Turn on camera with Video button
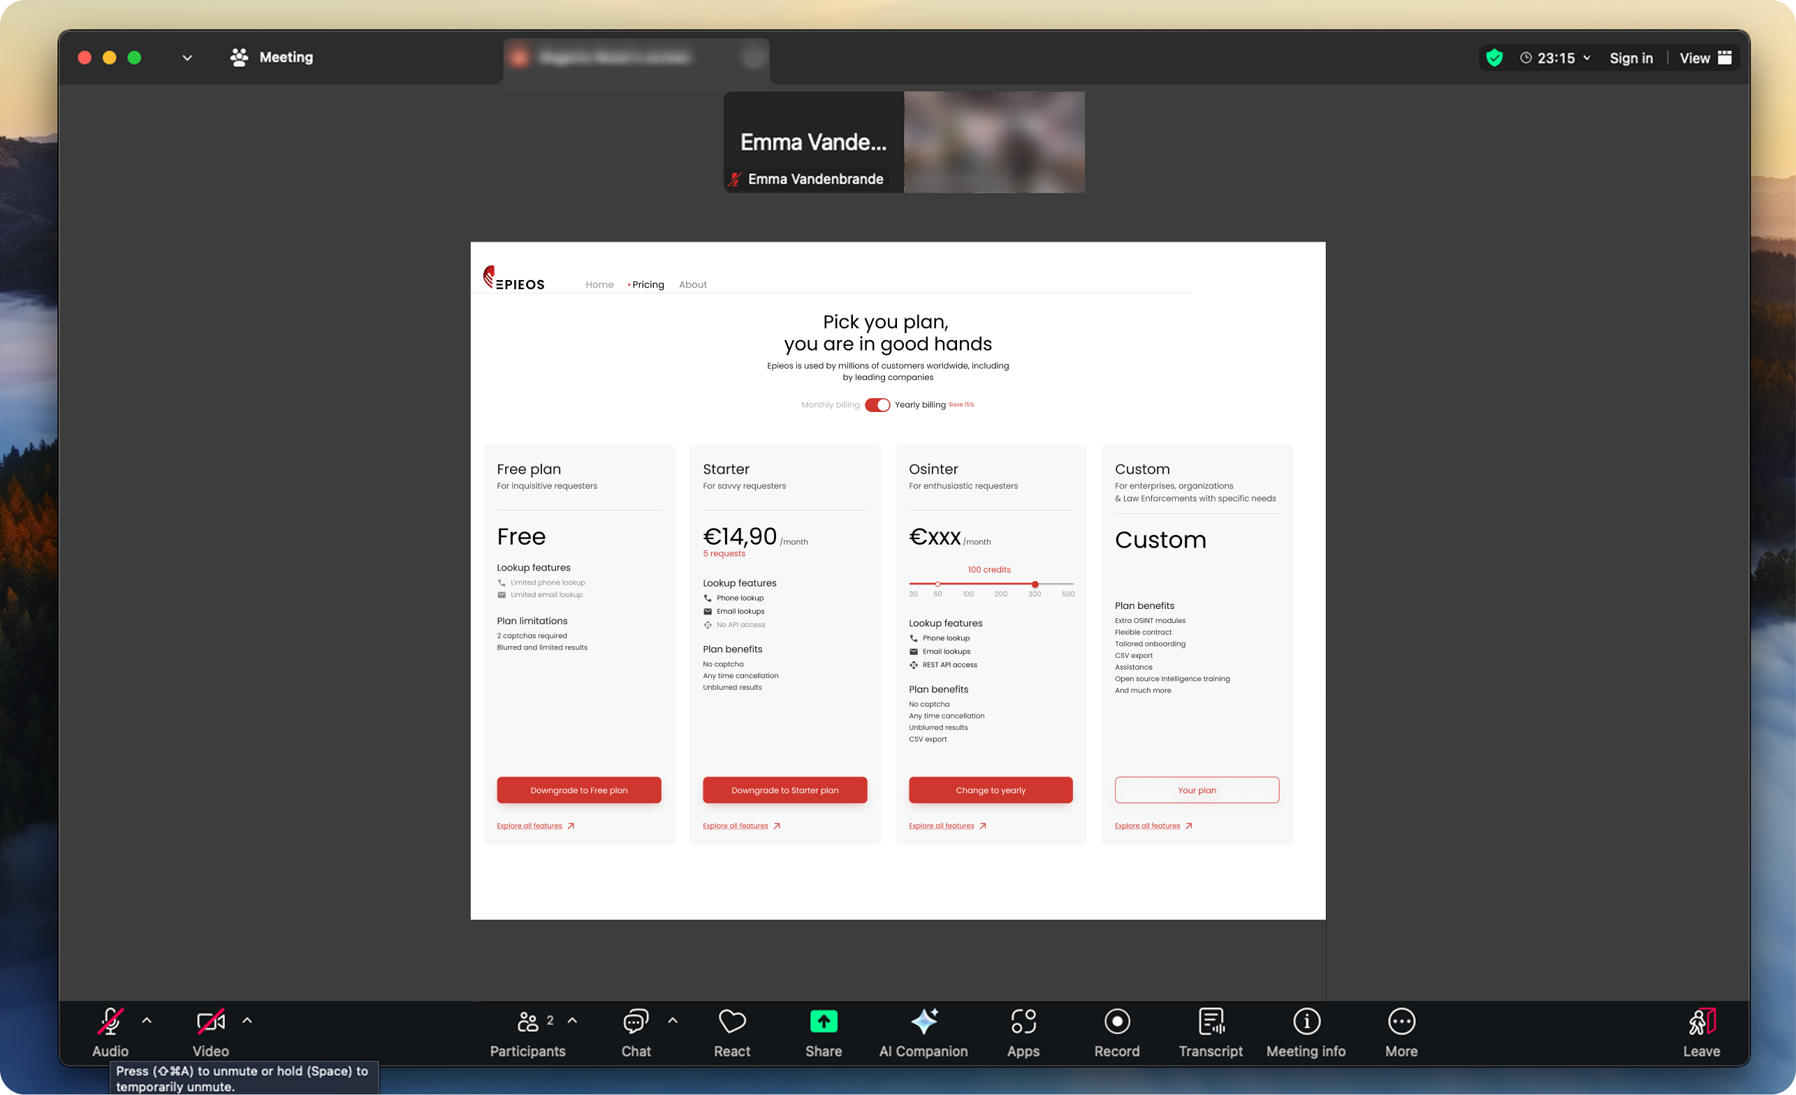The image size is (1796, 1095). [211, 1022]
